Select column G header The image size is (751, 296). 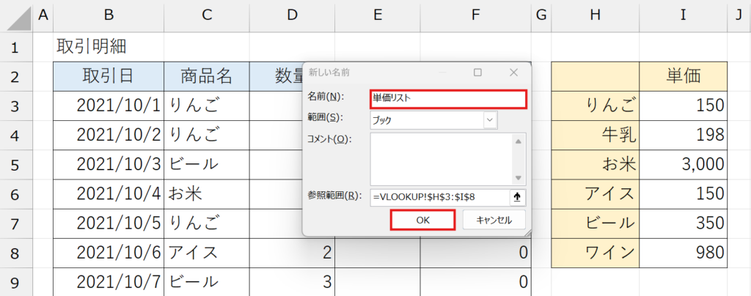[541, 16]
